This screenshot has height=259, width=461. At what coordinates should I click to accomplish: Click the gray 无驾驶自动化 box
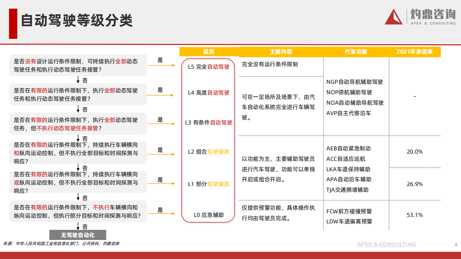(x=78, y=235)
